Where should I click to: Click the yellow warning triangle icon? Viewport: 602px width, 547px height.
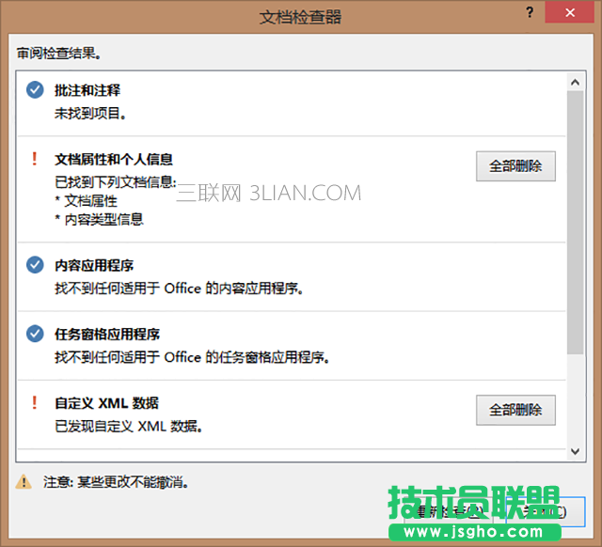(24, 481)
